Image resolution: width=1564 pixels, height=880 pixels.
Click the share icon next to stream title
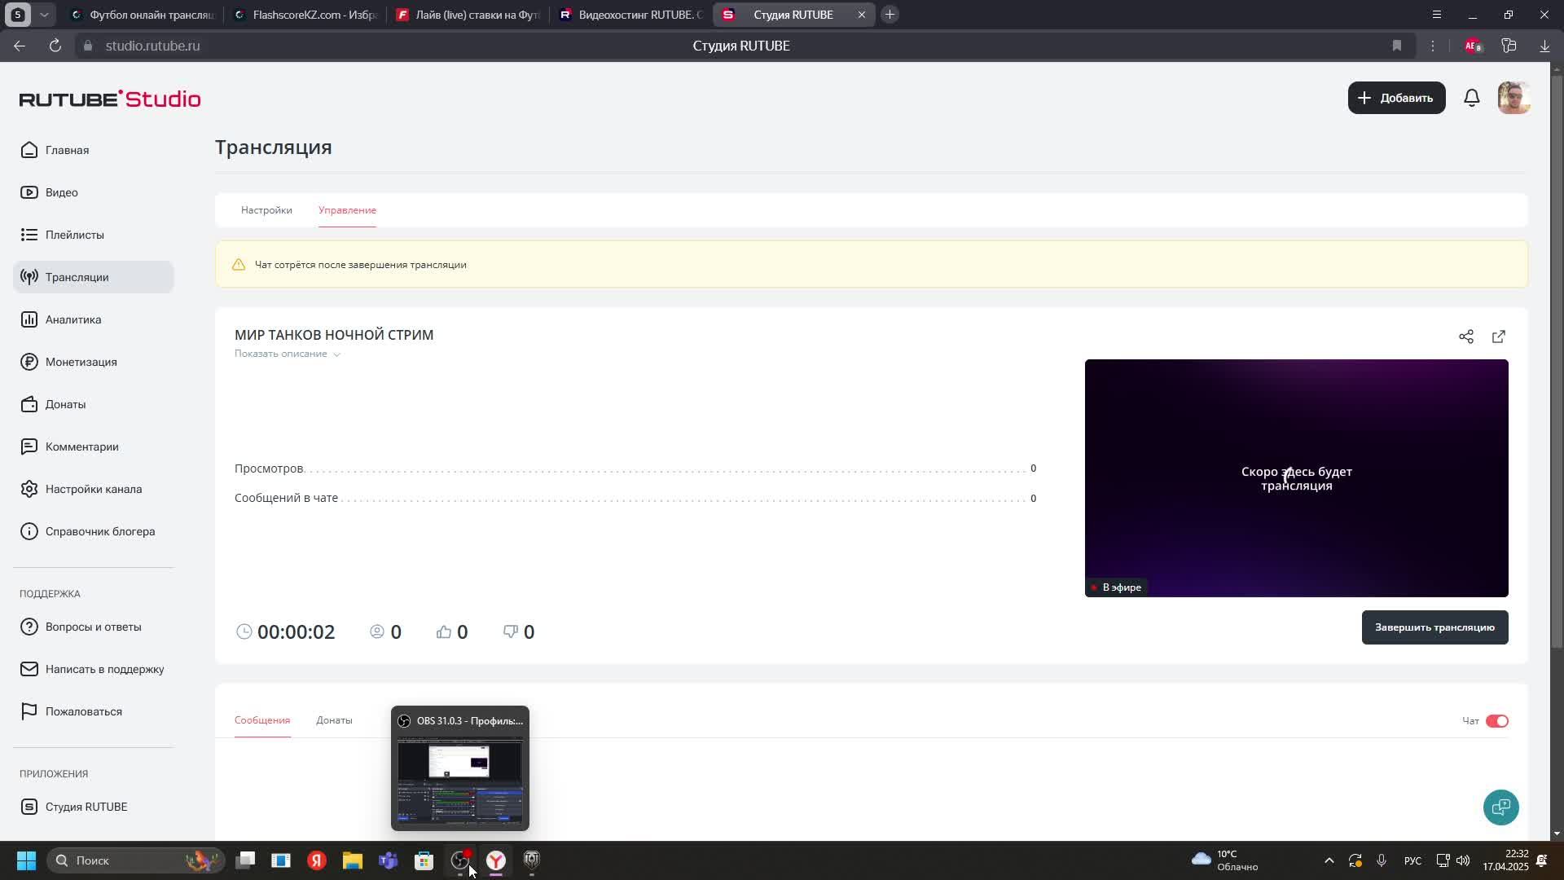coord(1466,337)
